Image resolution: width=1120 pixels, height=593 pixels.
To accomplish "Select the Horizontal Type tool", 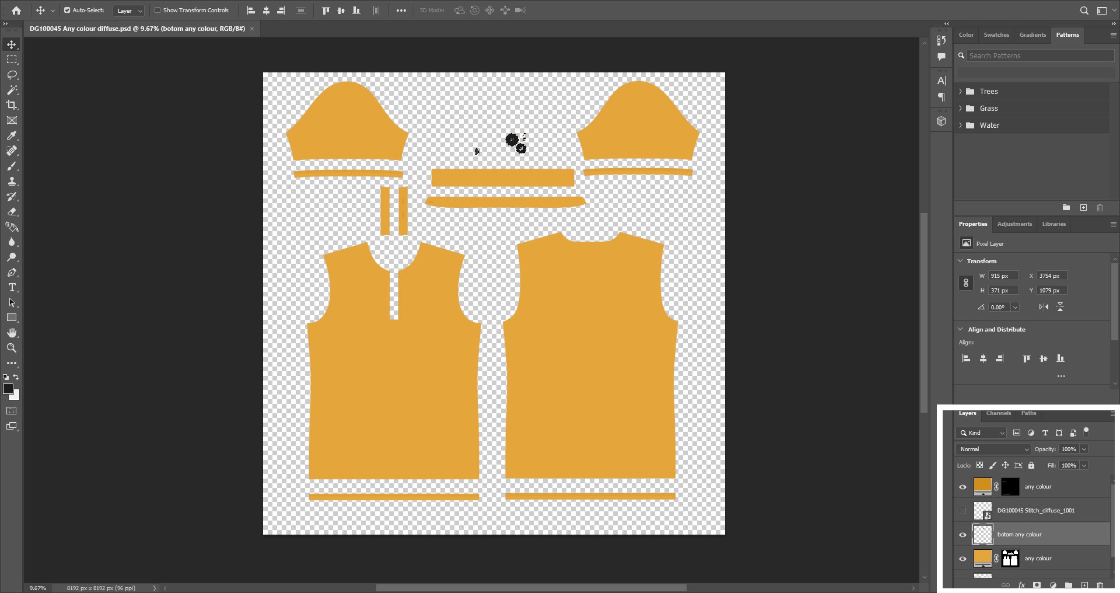I will pos(12,287).
